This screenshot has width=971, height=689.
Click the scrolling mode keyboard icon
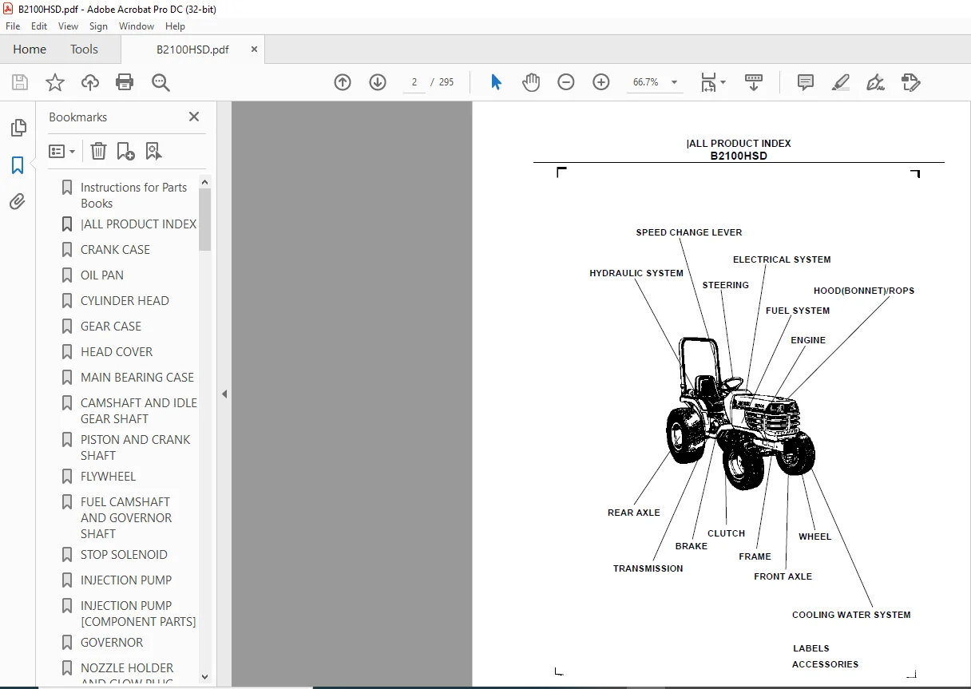coord(754,82)
